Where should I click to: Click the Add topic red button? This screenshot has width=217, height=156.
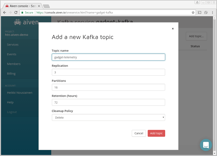(156, 133)
